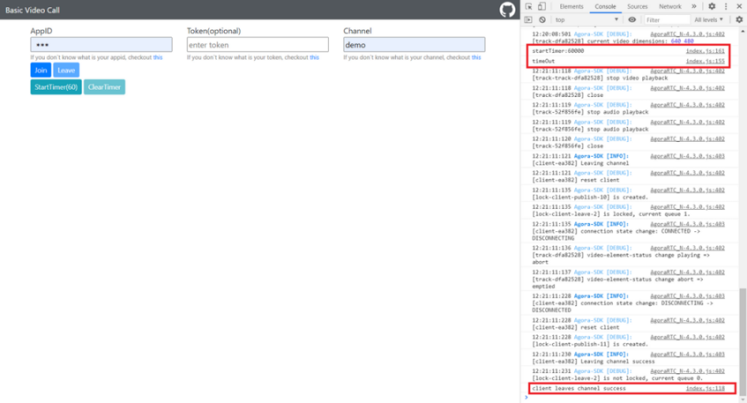
Task: Toggle the device toolbar icon
Action: pyautogui.click(x=542, y=6)
